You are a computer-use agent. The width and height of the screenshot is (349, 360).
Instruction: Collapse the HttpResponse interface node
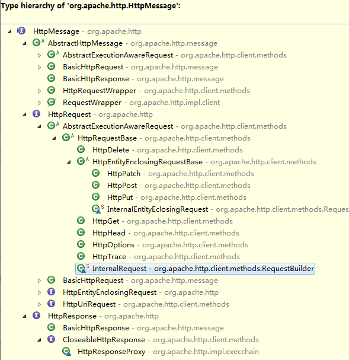(x=24, y=316)
